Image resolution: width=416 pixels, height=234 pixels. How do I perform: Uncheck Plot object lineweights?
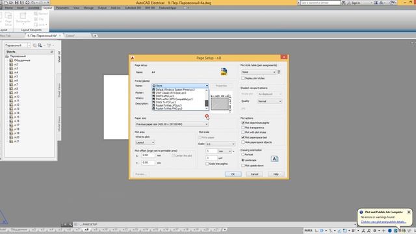tap(243, 123)
